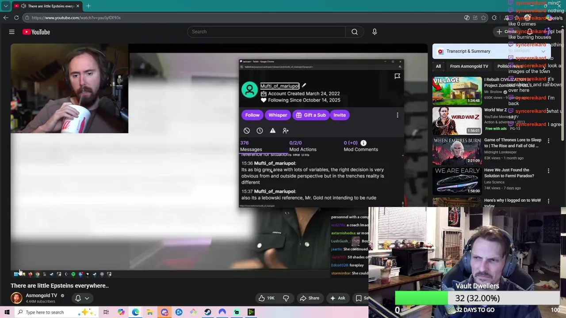Open more options for Game of Thrones video
This screenshot has height=318, width=566.
click(549, 141)
